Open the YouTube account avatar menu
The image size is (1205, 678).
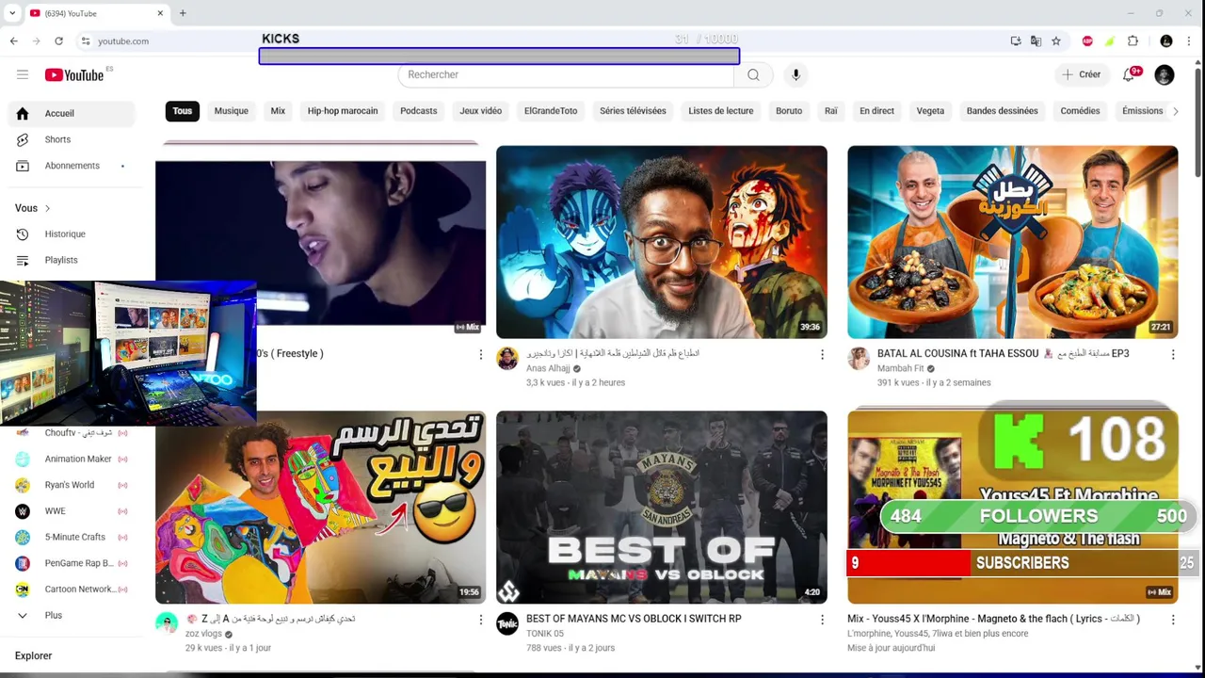coord(1165,75)
